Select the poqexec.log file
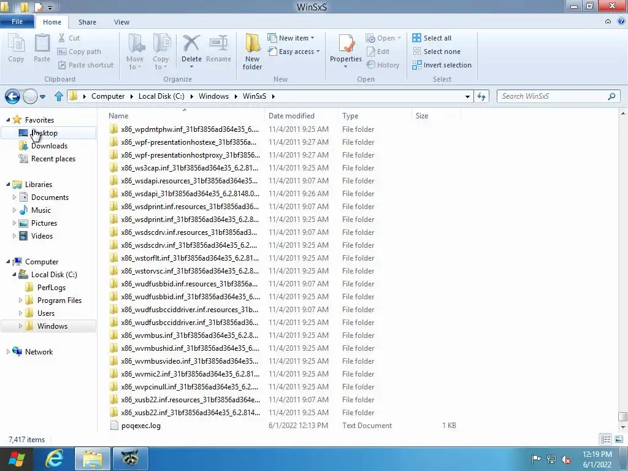Image resolution: width=628 pixels, height=471 pixels. pos(140,426)
